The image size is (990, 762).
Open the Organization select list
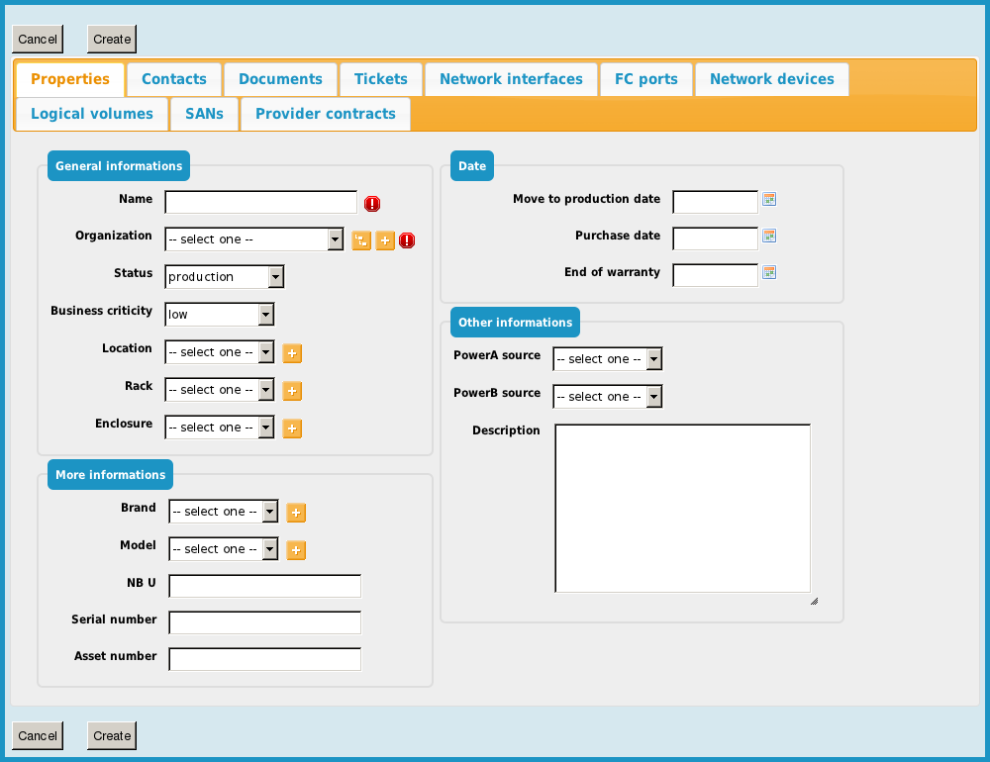[254, 239]
